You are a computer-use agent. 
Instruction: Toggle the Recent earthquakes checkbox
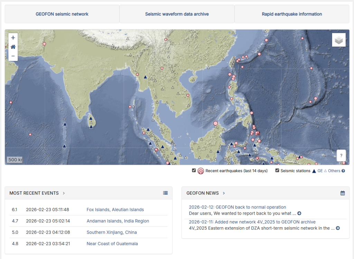(194, 170)
